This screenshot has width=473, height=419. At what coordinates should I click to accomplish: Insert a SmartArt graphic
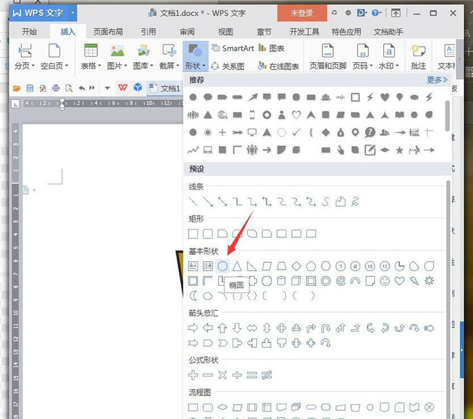click(232, 48)
